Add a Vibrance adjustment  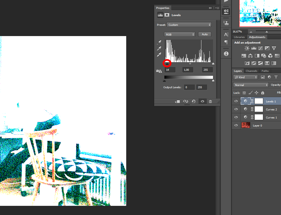pos(274,48)
